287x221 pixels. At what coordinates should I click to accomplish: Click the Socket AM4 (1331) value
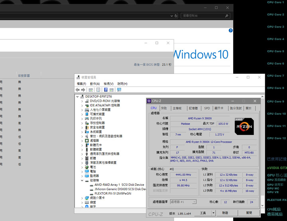tap(200, 129)
